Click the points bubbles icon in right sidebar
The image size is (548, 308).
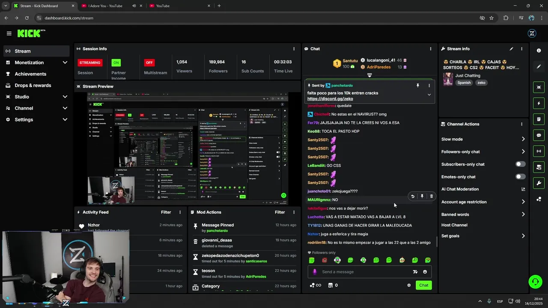point(539,199)
